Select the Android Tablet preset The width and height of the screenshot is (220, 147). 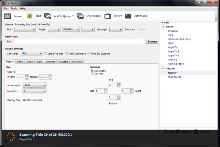point(176,64)
